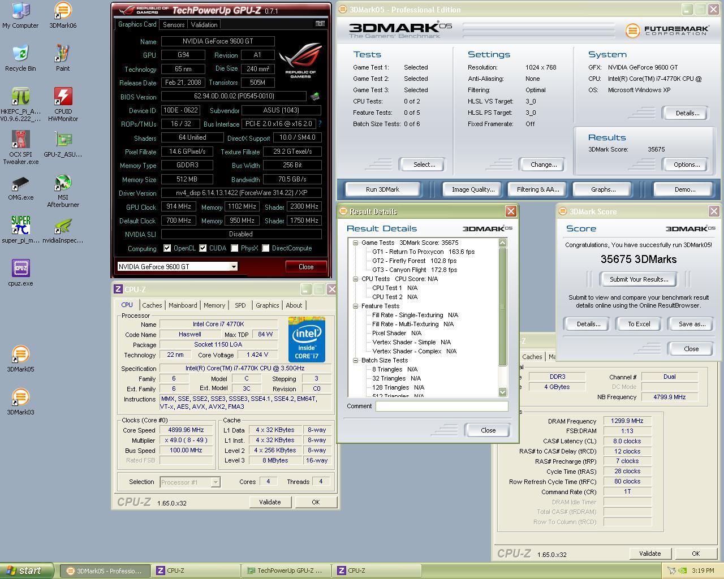The height and width of the screenshot is (579, 724).
Task: Click Close button in GPU-Z
Action: pyautogui.click(x=305, y=266)
